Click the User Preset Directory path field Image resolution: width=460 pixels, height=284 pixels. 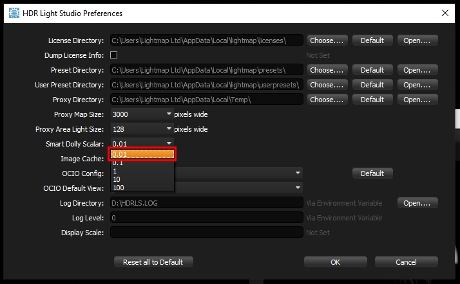(207, 85)
